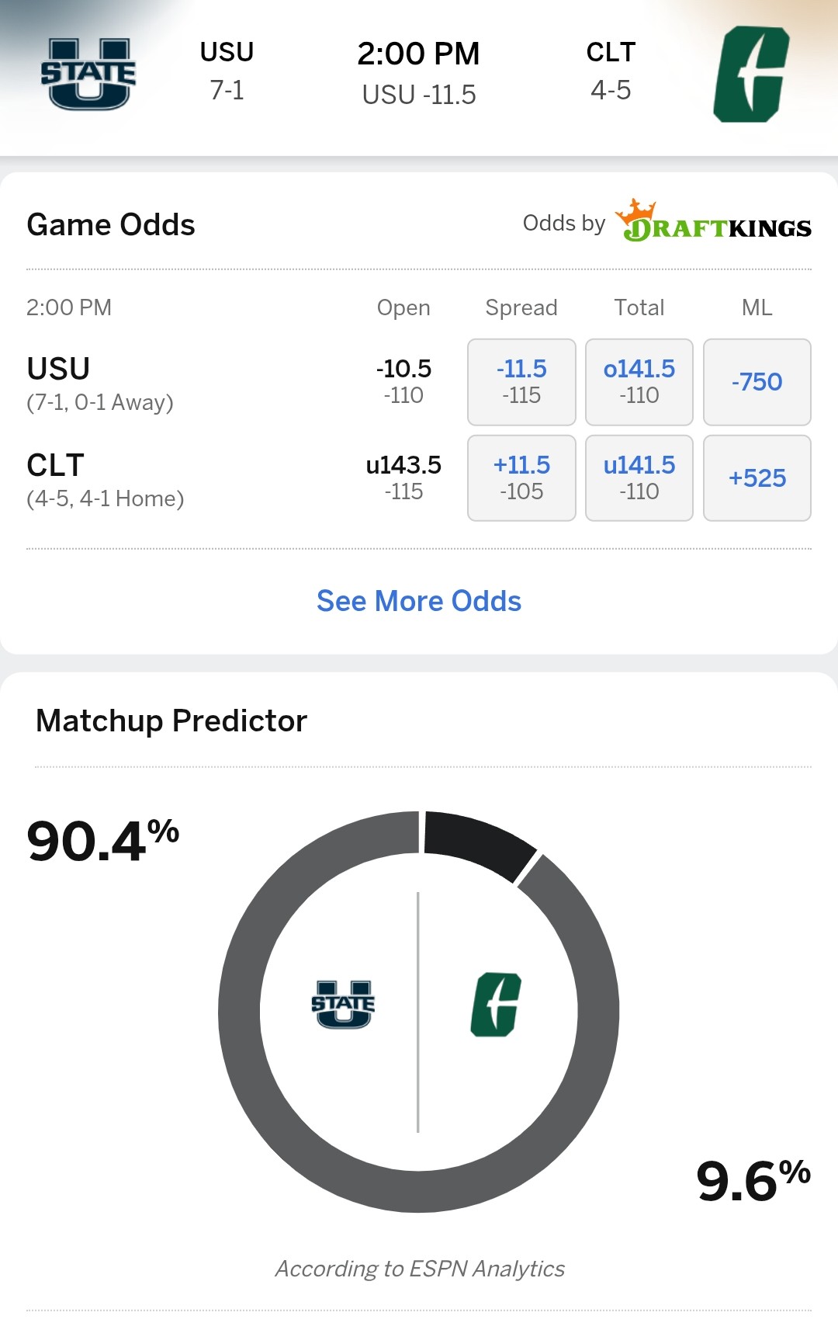838x1323 pixels.
Task: Tap the Charlotte logo in header
Action: point(751,75)
